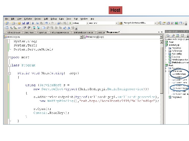Click the Navigate Backward icon
The width and height of the screenshot is (189, 141).
click(59, 23)
